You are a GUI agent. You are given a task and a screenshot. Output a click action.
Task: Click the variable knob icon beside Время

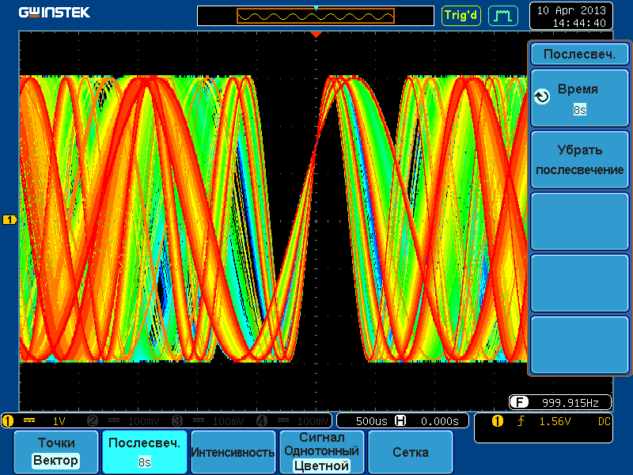pos(542,97)
